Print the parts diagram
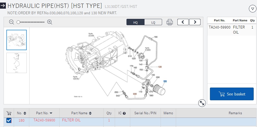The width and height of the screenshot is (257, 127). pos(170,22)
